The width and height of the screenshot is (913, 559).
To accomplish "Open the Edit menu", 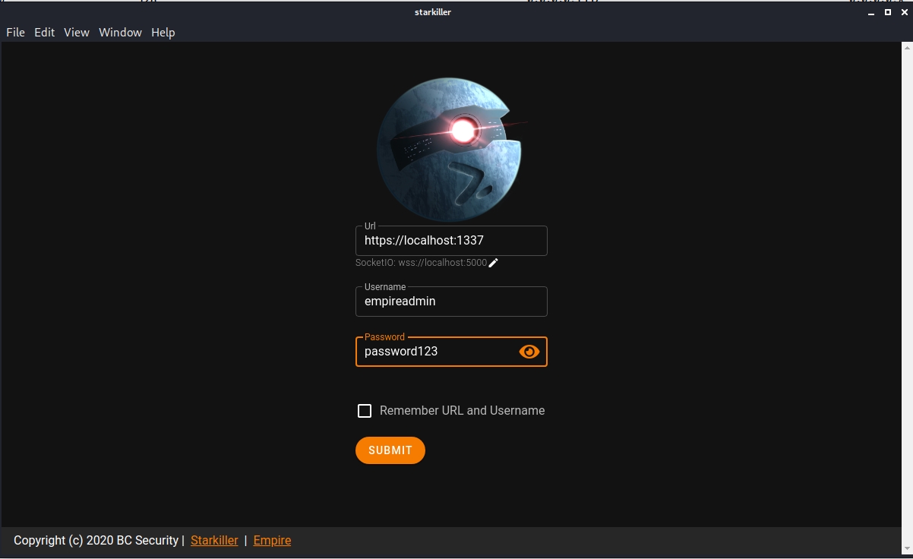I will coord(44,33).
